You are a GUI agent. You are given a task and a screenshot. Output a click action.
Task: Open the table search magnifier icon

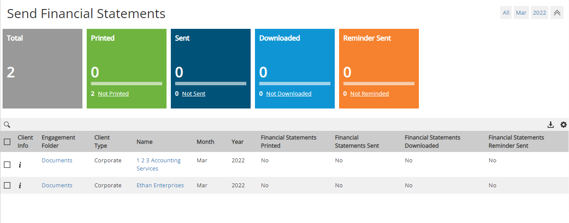tap(7, 125)
